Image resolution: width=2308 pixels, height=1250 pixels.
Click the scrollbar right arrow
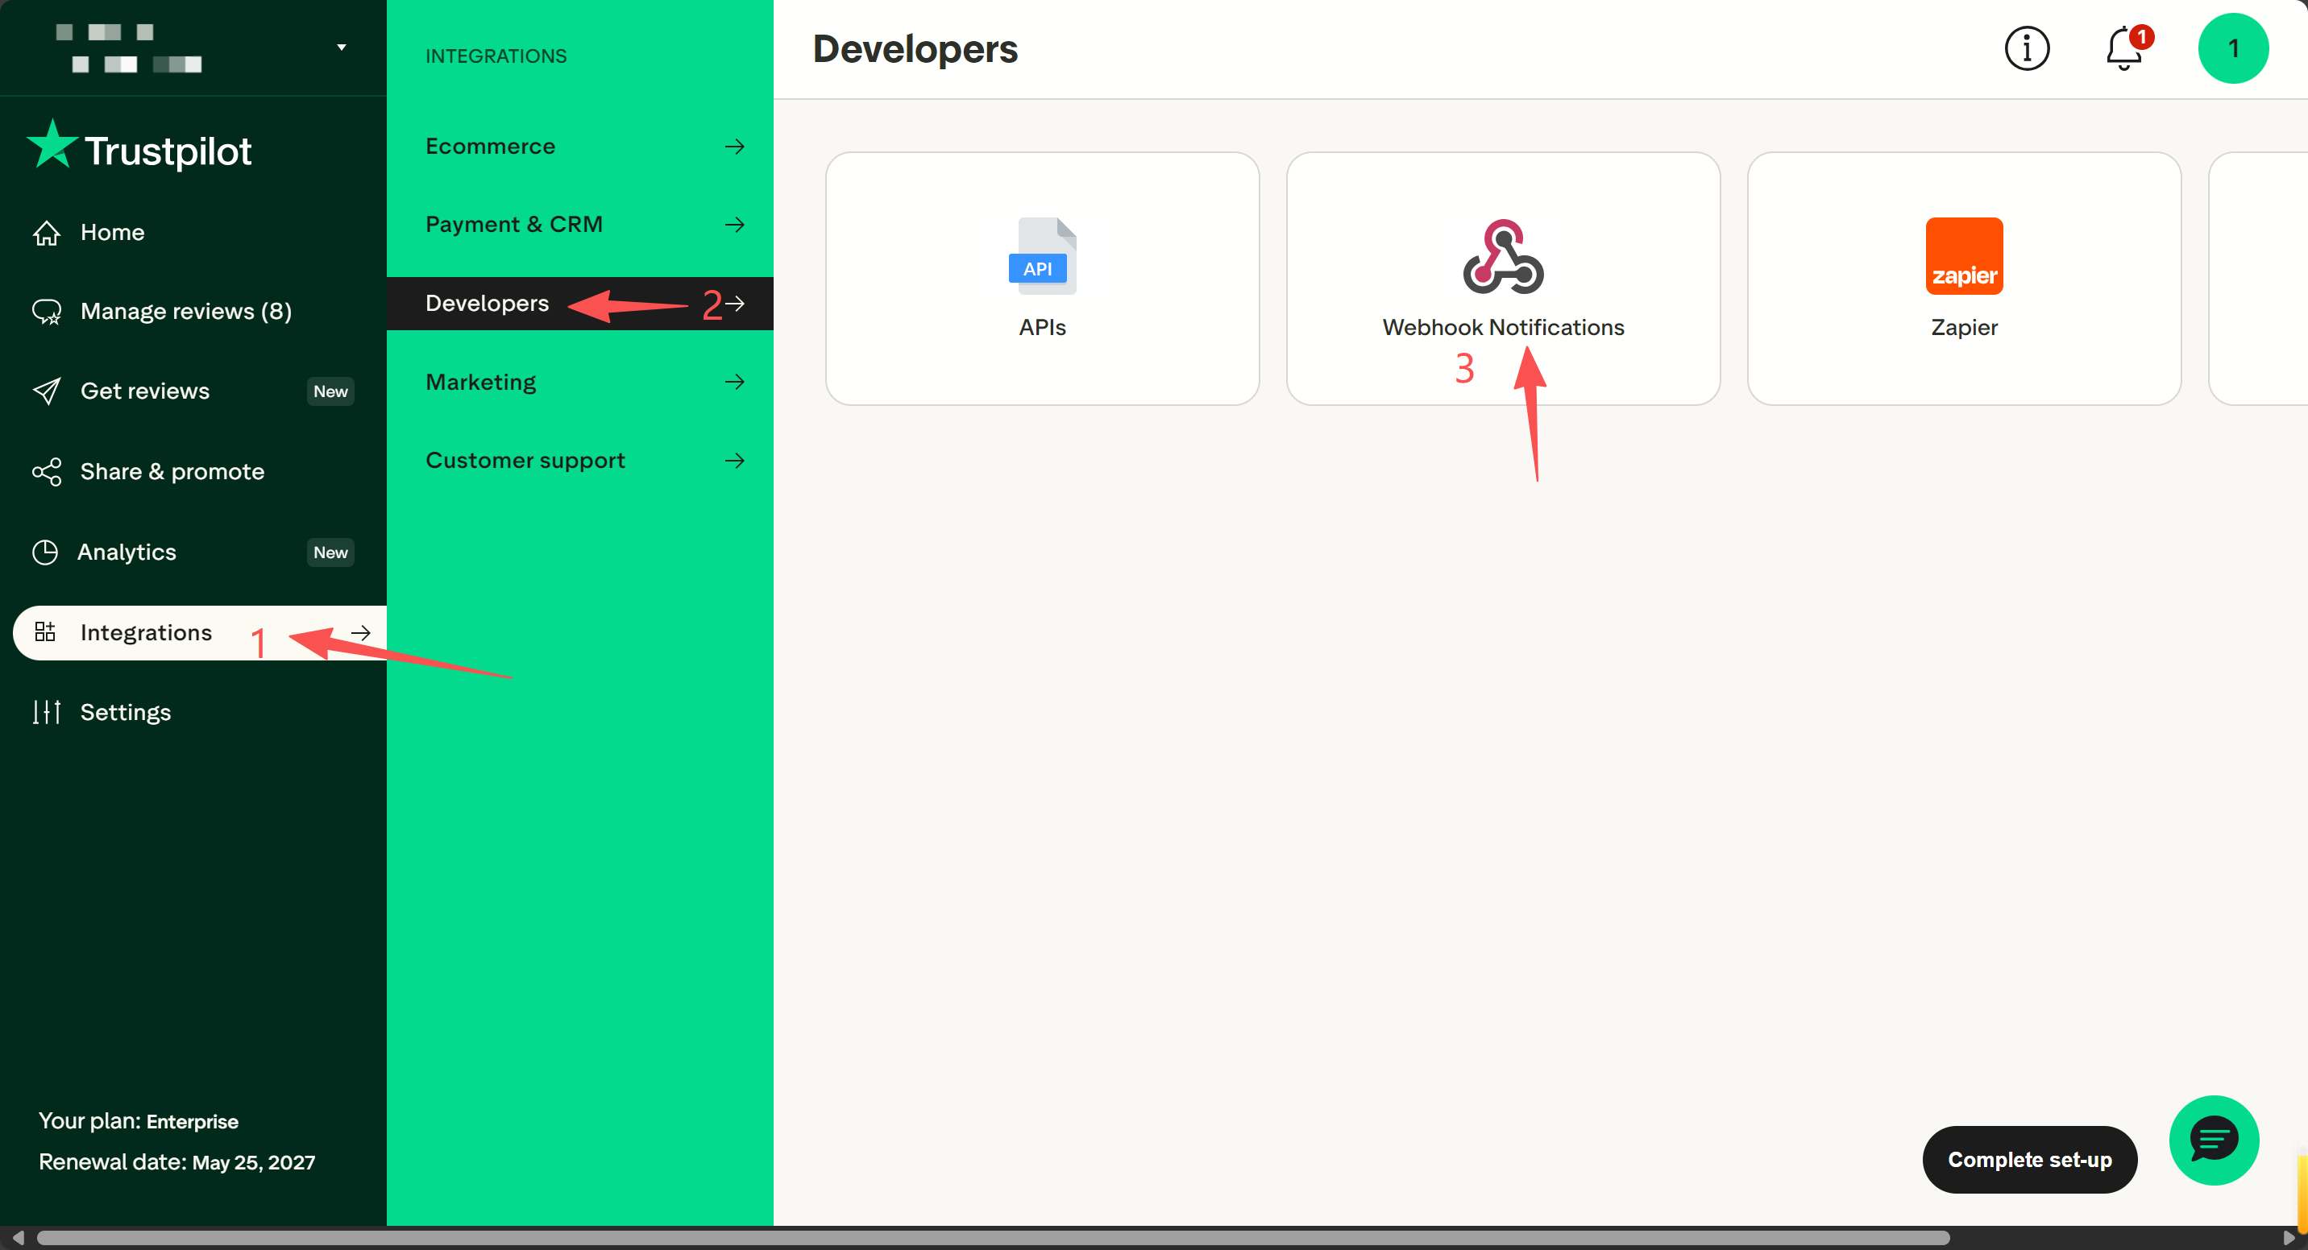(x=2290, y=1239)
